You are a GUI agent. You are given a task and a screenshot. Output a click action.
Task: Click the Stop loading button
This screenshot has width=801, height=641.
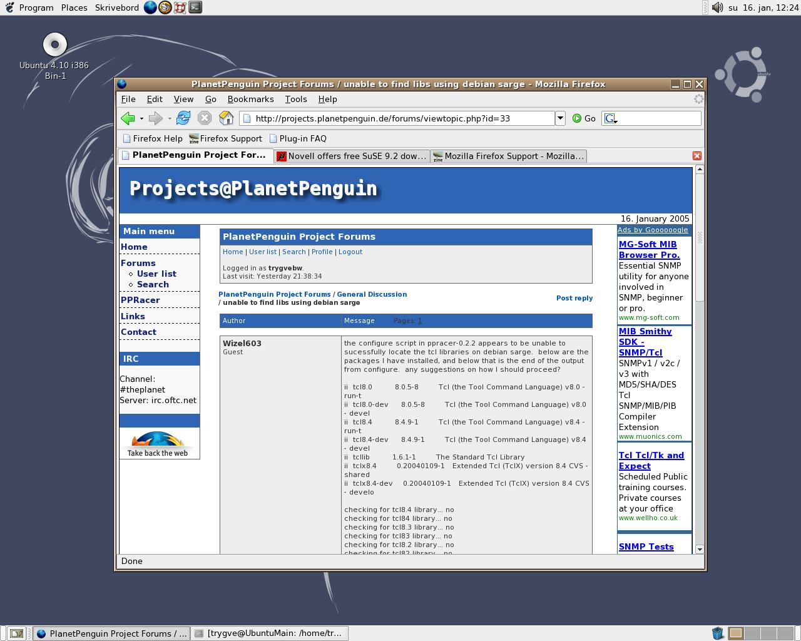(205, 118)
